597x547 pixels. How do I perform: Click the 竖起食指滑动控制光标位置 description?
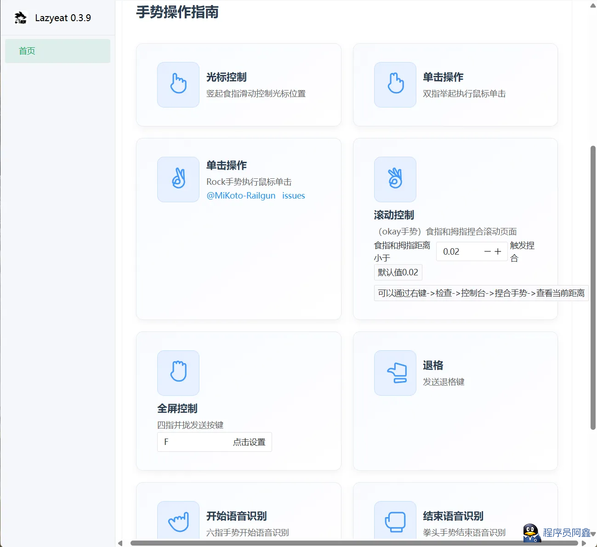[256, 93]
